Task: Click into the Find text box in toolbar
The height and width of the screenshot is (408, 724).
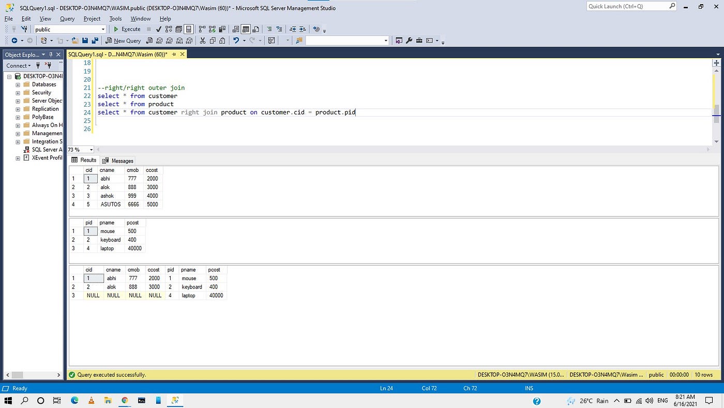Action: pos(344,40)
